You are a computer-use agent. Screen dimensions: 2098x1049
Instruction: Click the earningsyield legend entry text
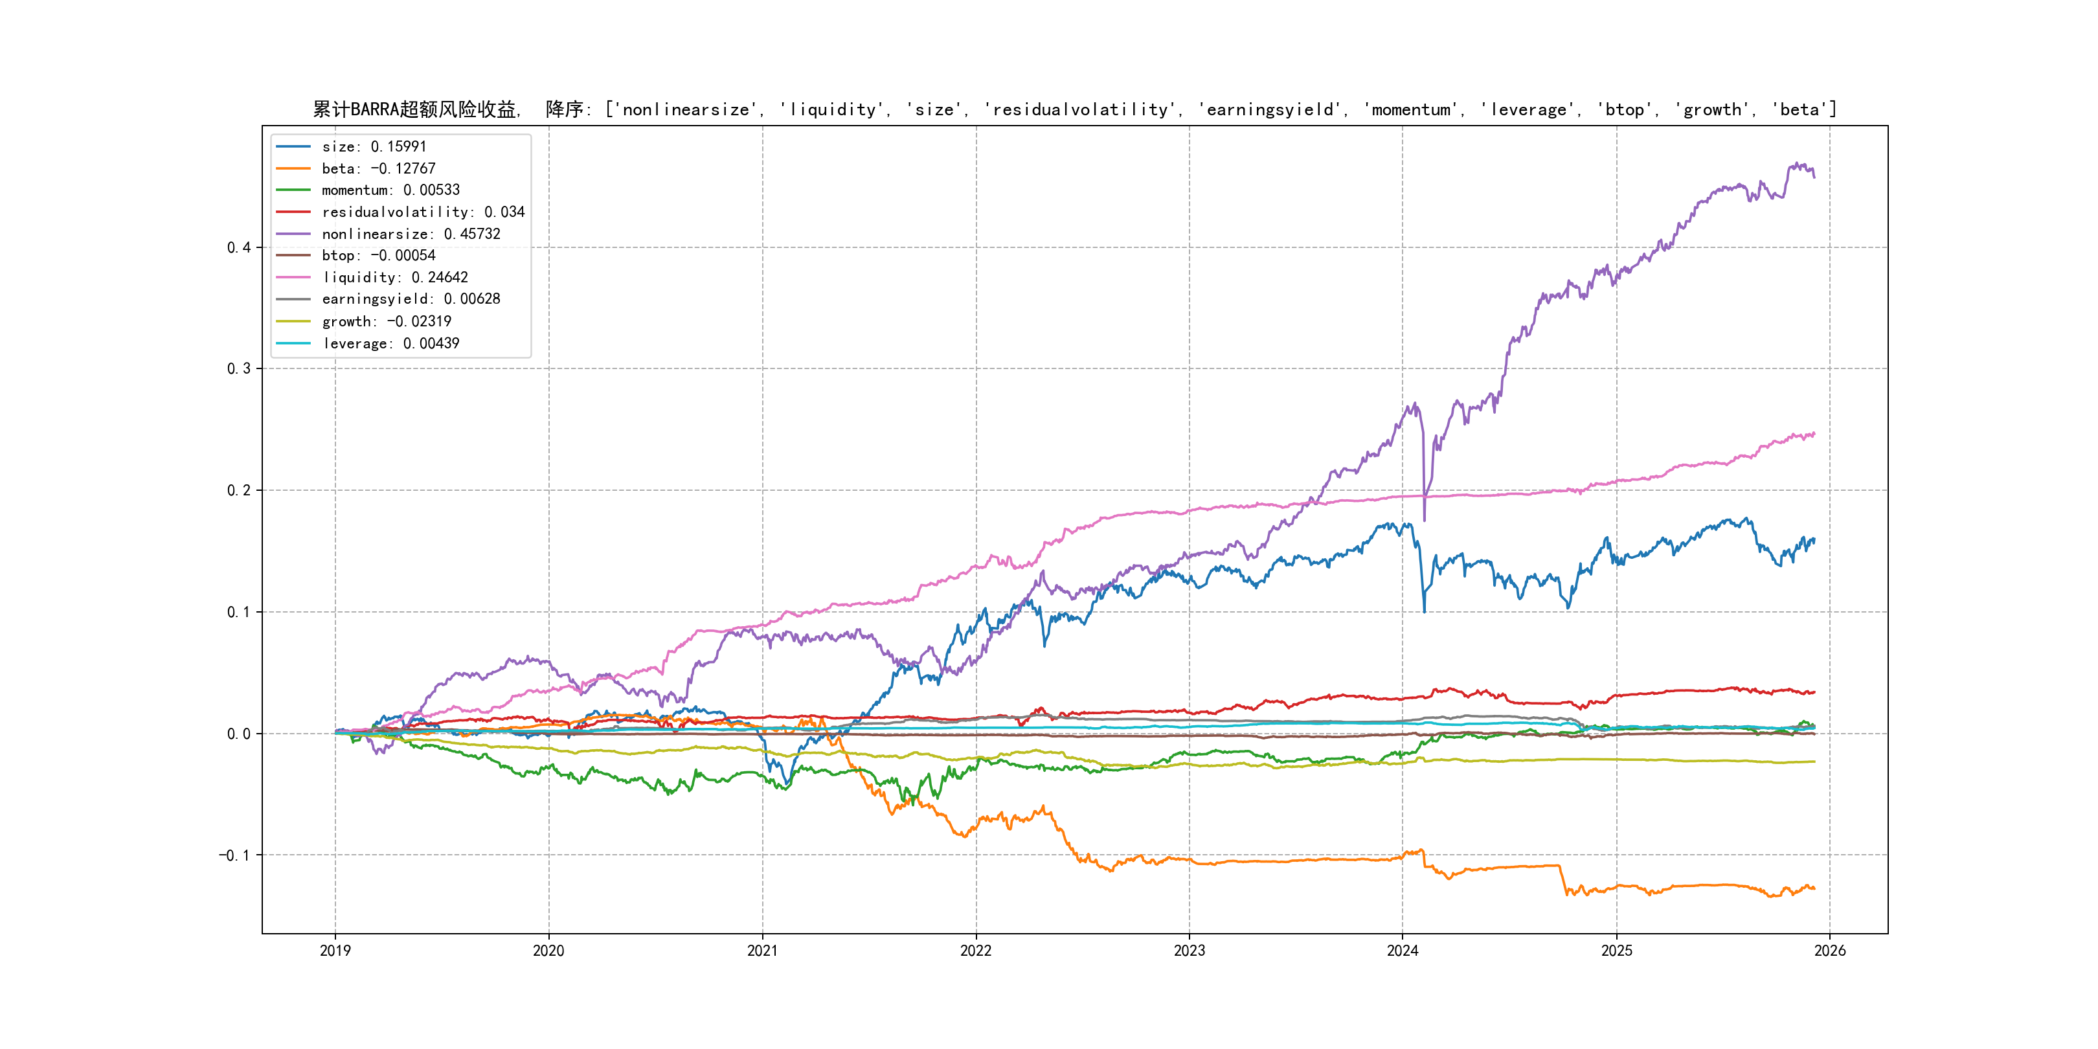[411, 299]
